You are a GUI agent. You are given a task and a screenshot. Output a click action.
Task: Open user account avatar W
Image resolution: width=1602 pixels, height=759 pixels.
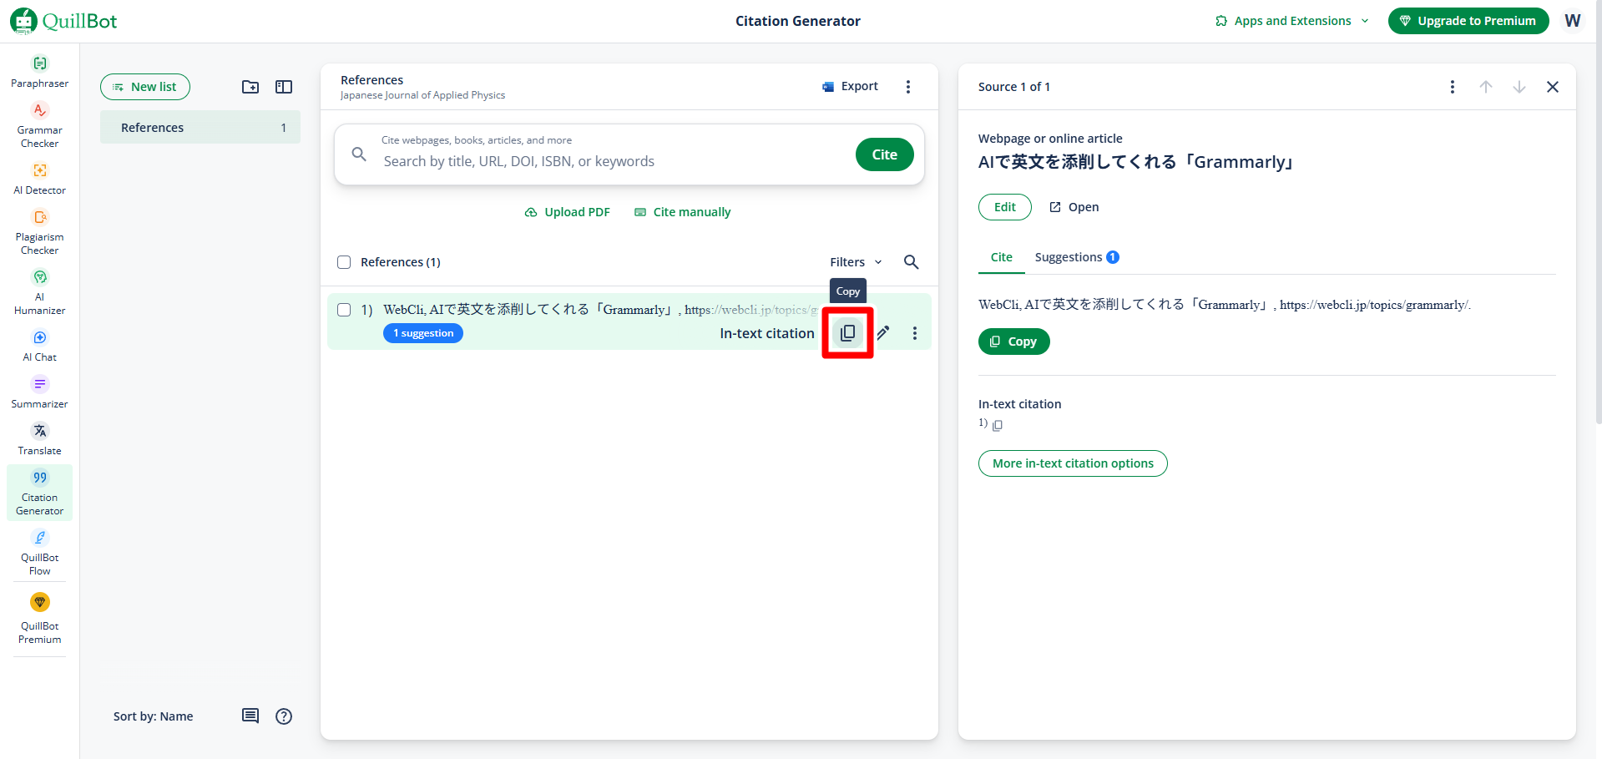(1573, 21)
